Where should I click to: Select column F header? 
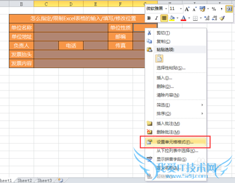point(120,4)
